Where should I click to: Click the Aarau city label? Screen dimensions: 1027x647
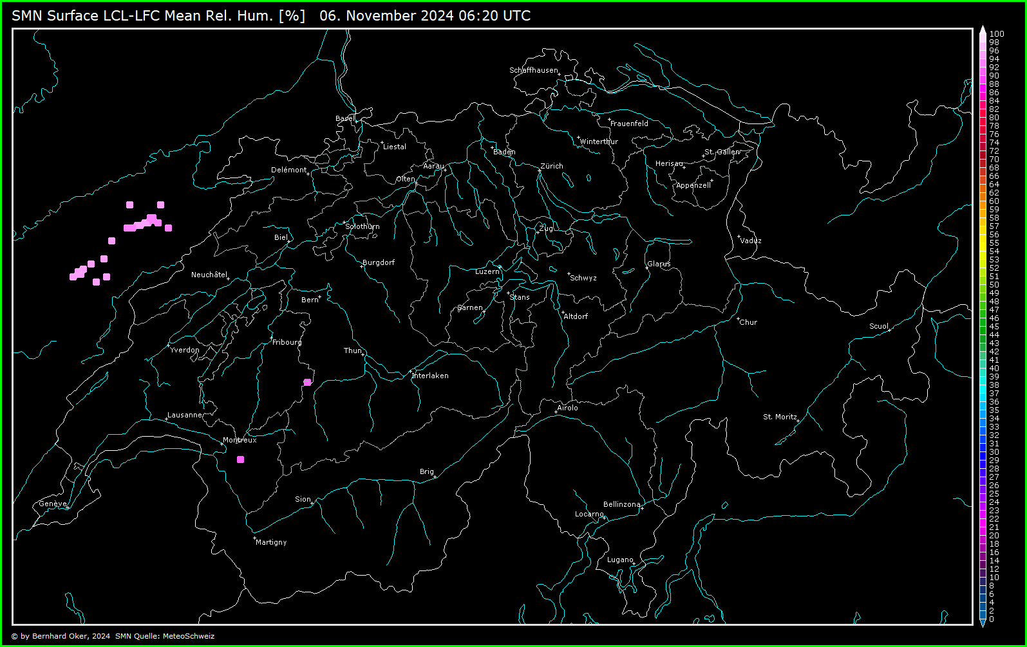pyautogui.click(x=433, y=166)
